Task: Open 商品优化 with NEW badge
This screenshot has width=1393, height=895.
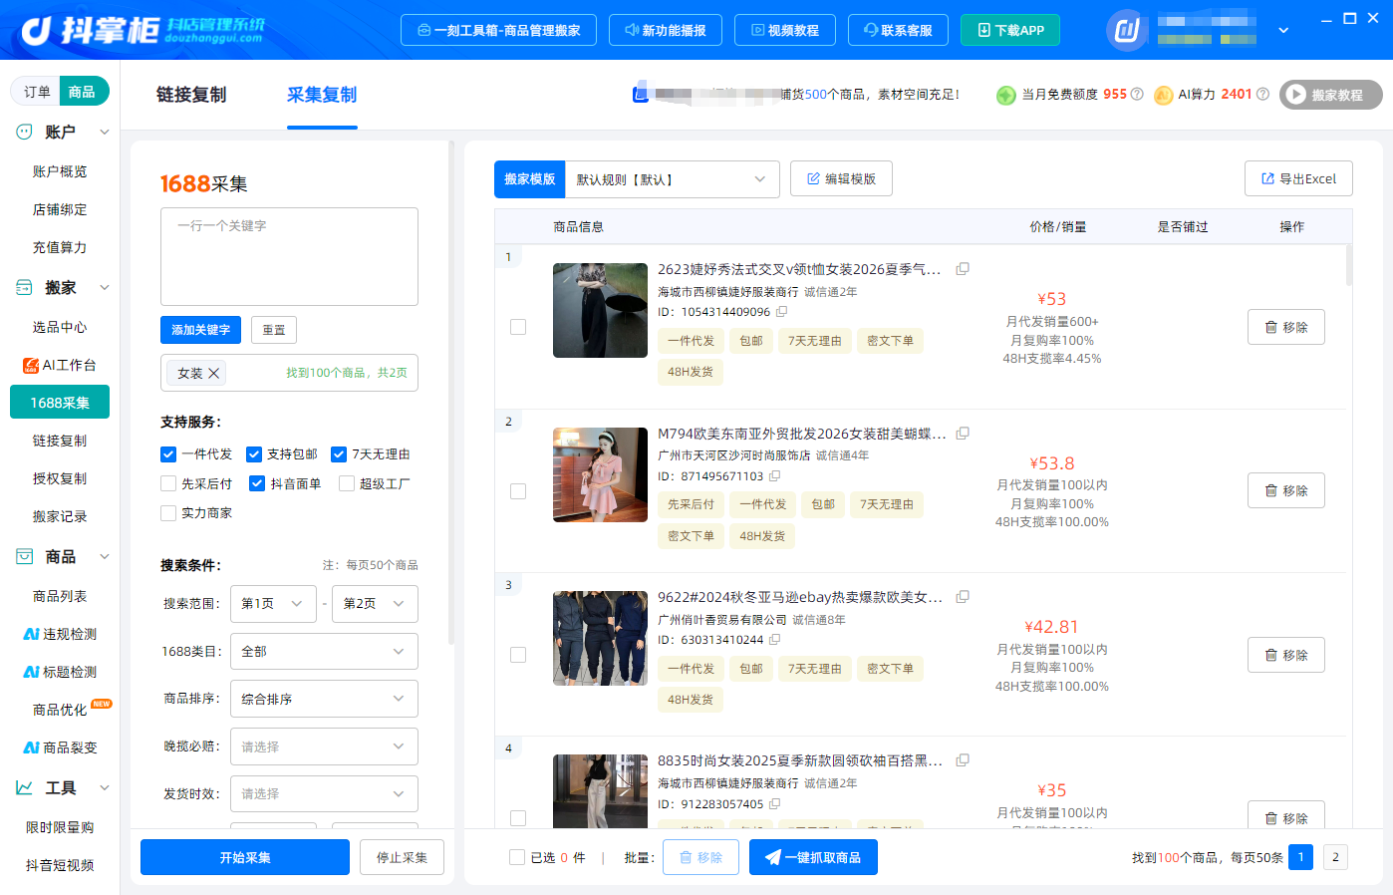Action: tap(60, 710)
